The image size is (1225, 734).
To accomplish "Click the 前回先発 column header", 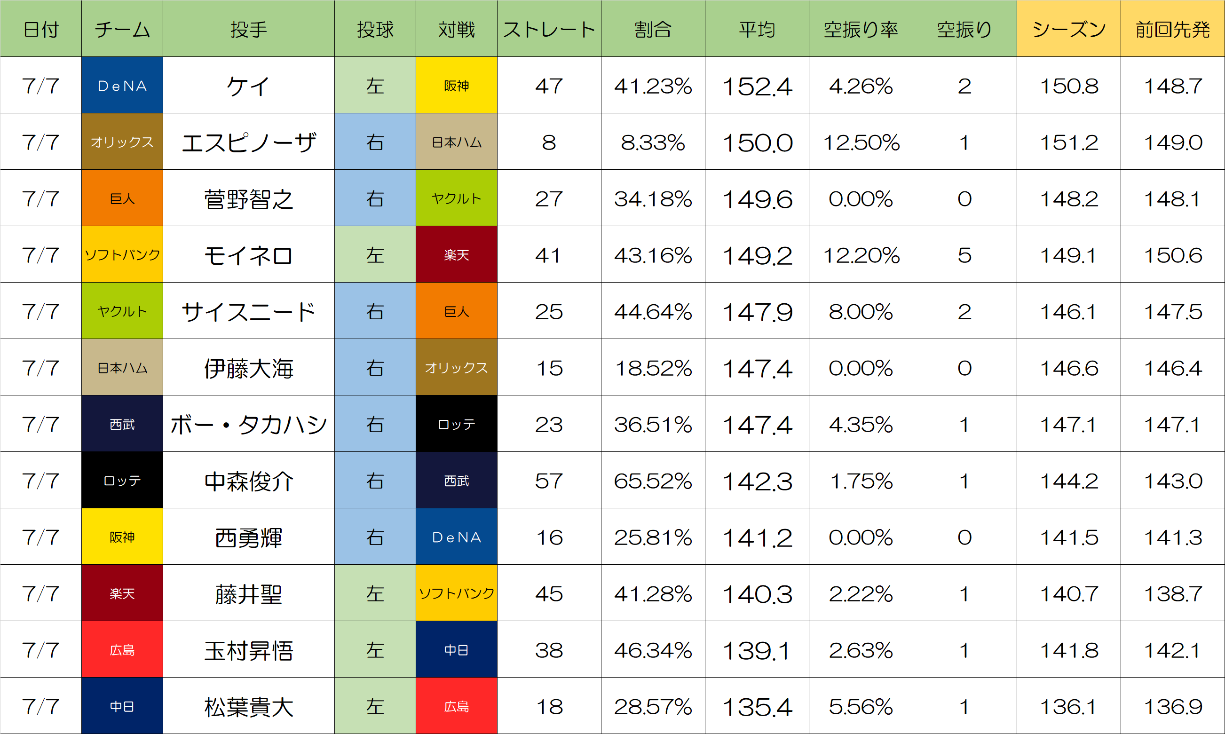I will [1173, 29].
